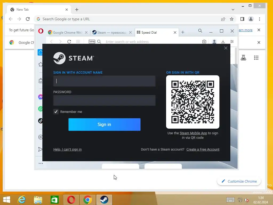Take a snapshot with Opera camera icon
Image resolution: width=273 pixels, height=205 pixels.
[x=204, y=41]
